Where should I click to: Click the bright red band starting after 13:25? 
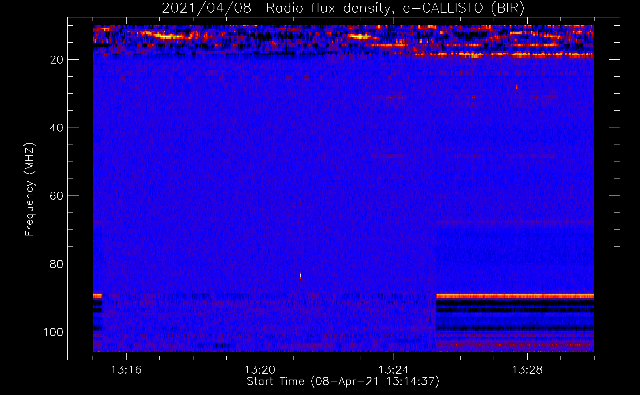tap(515, 295)
